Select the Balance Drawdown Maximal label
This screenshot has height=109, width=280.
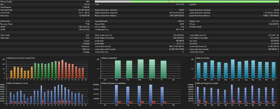coord(106,13)
